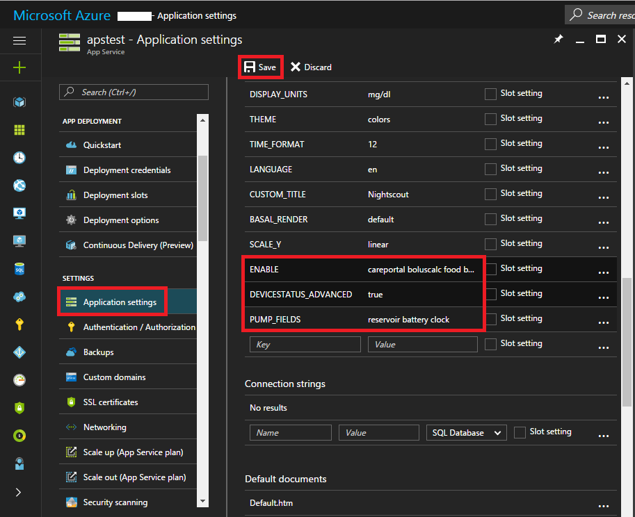Toggle Slot setting for PUMP_FIELDS
635x517 pixels.
click(x=490, y=319)
